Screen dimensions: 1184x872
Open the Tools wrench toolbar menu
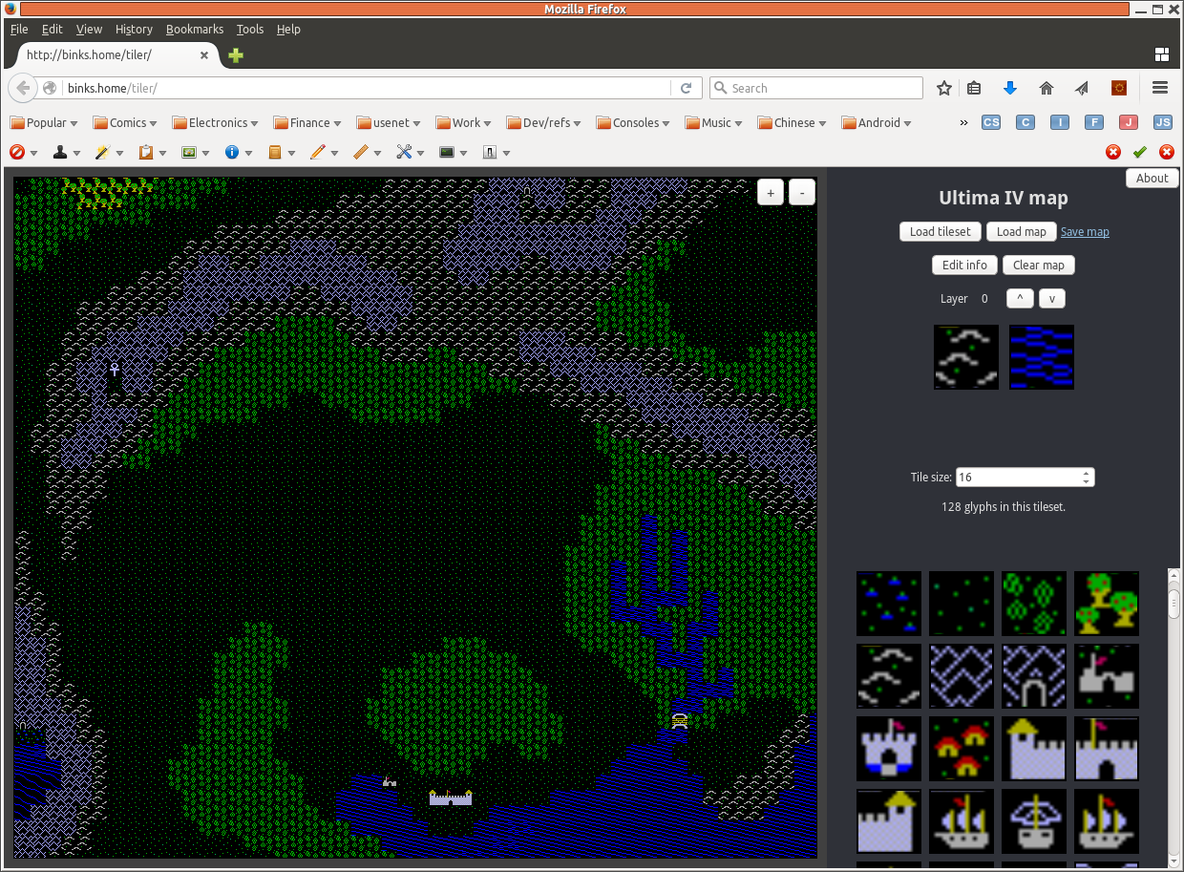[411, 152]
